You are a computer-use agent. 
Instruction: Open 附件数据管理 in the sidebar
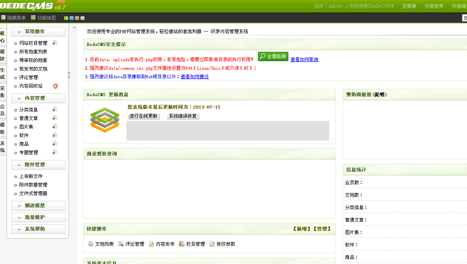(x=33, y=185)
